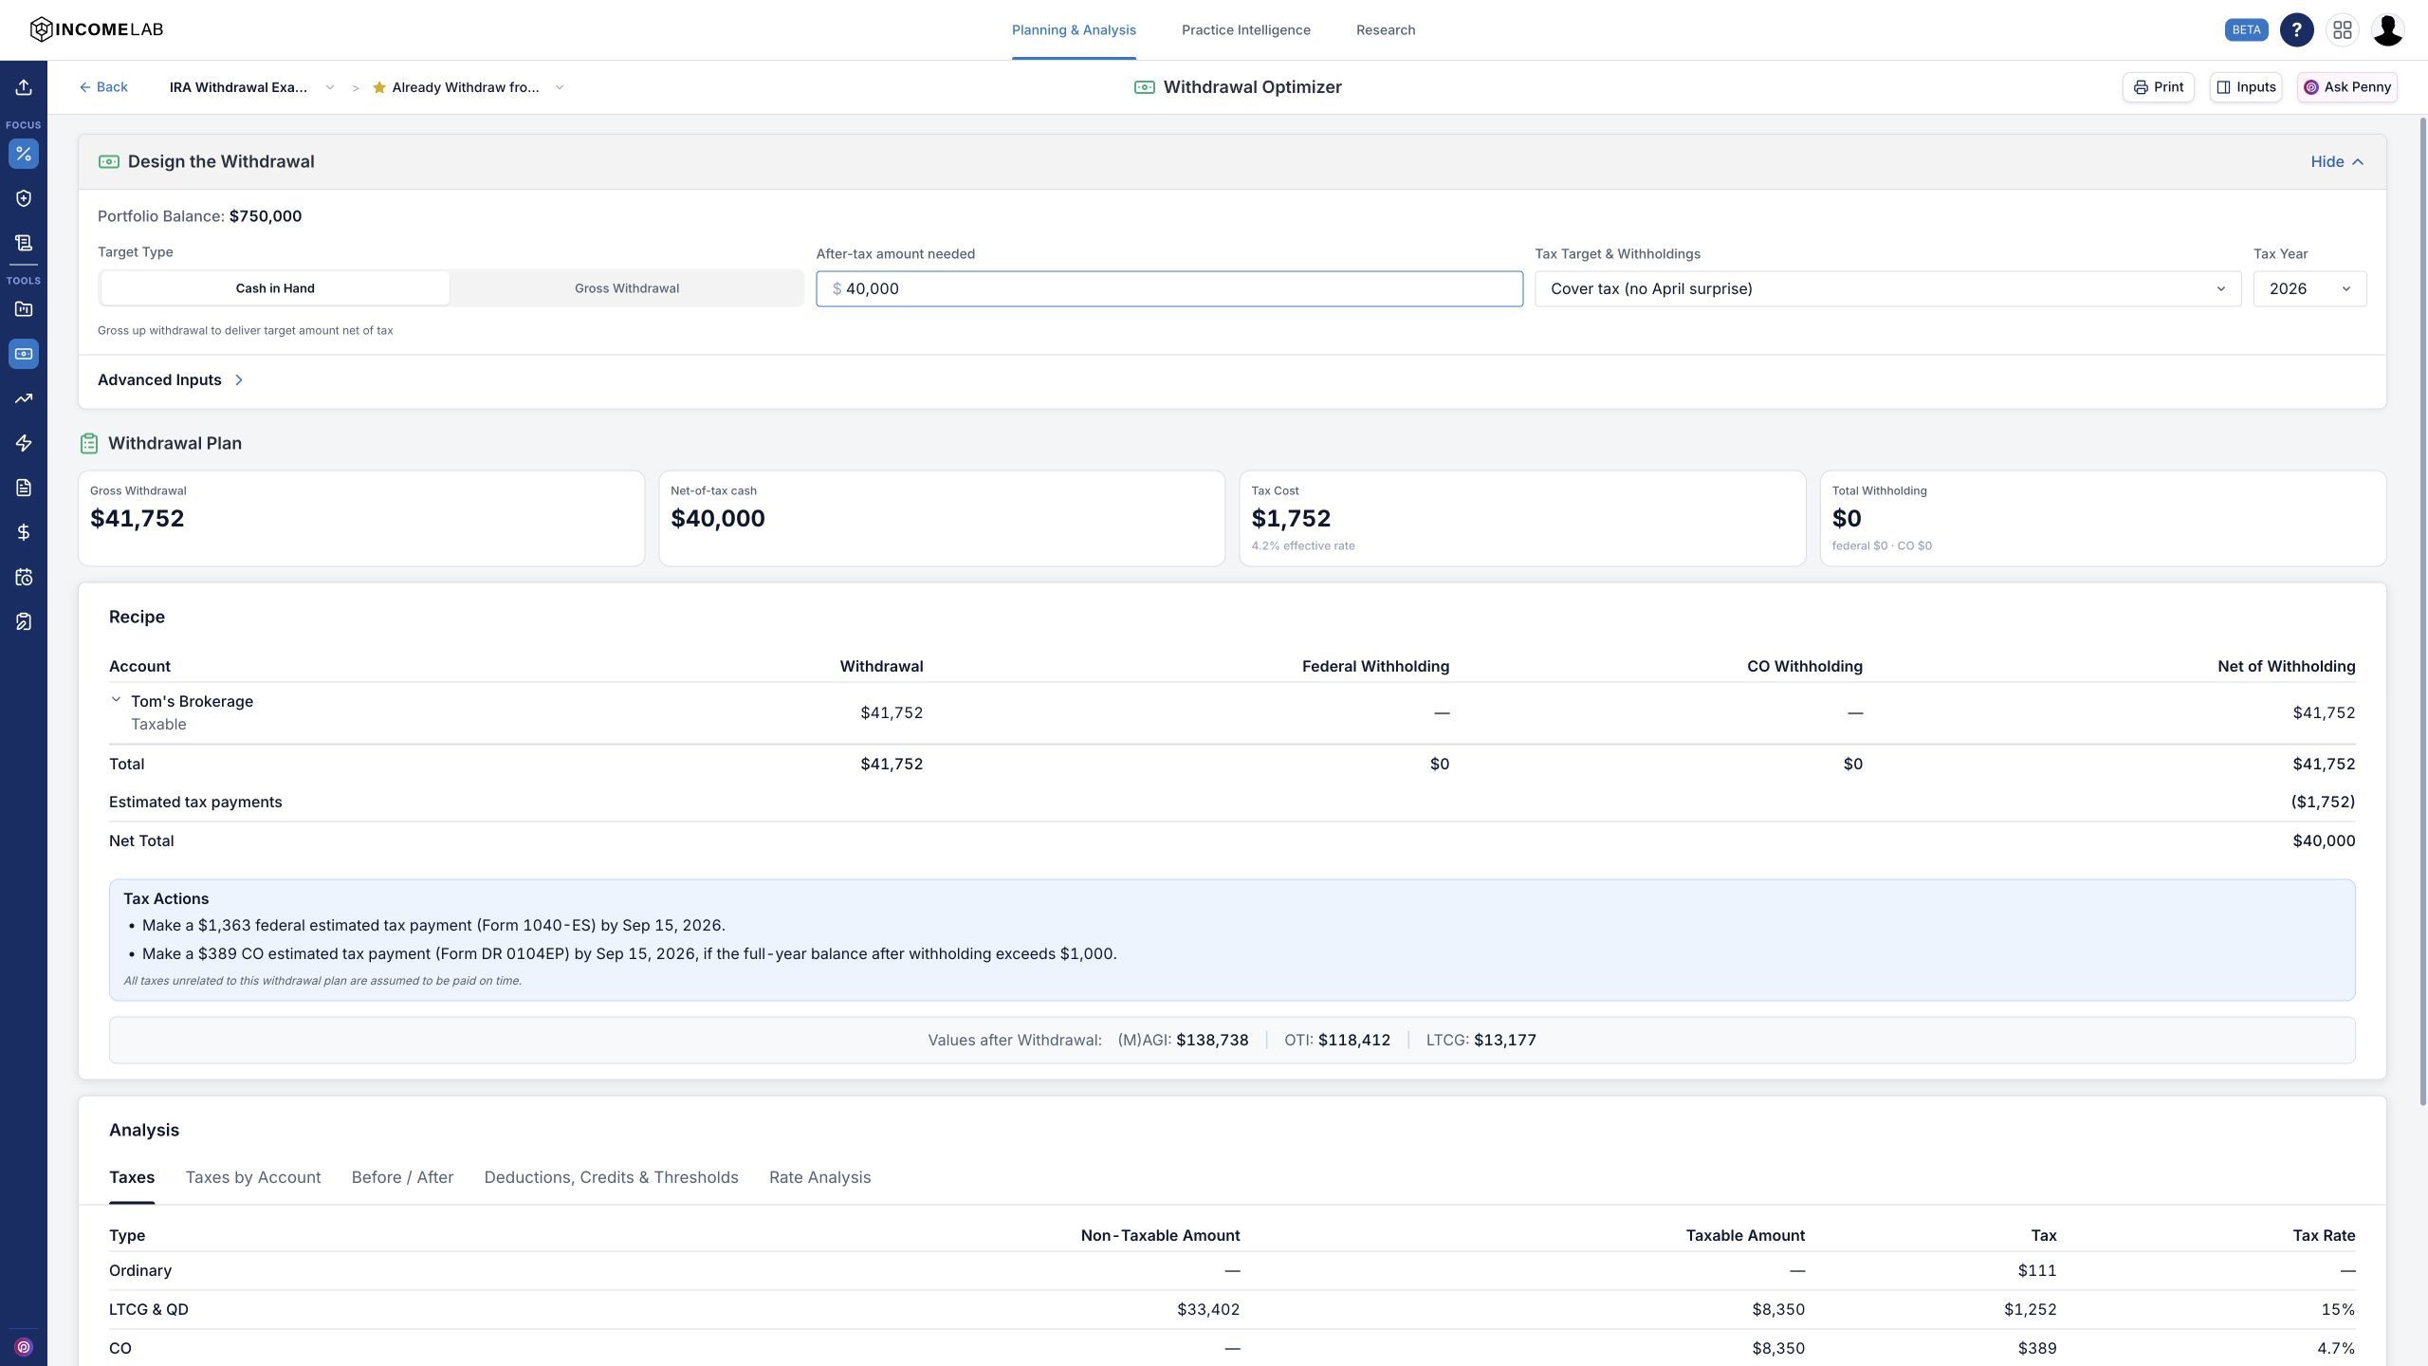The image size is (2428, 1366).
Task: Open the folder chart tool in sidebar
Action: [x=24, y=309]
